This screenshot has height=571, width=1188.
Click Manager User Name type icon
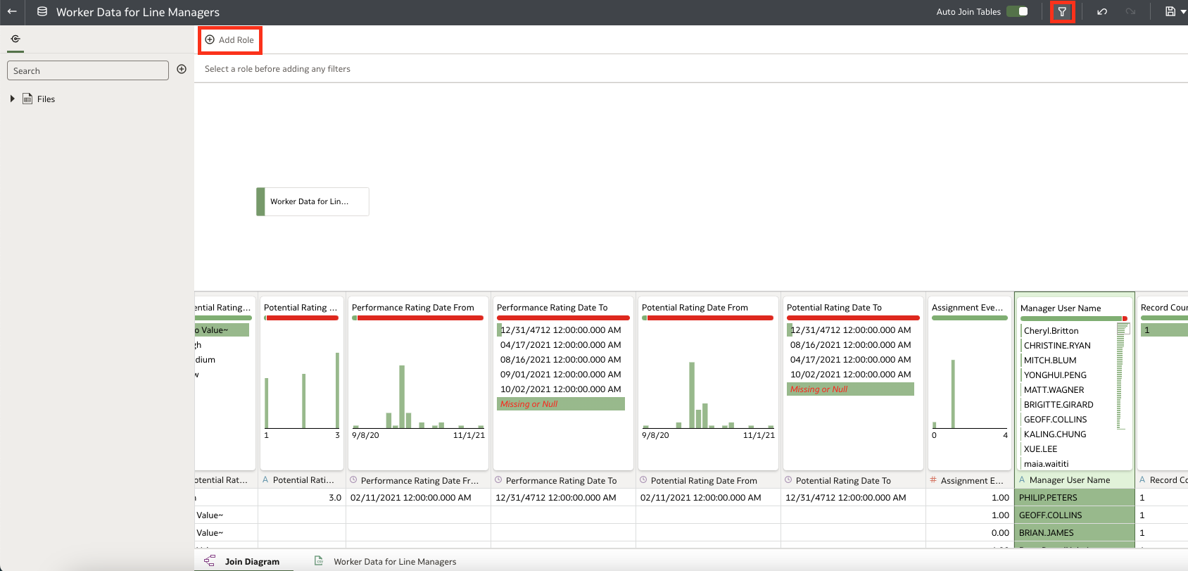tap(1022, 480)
